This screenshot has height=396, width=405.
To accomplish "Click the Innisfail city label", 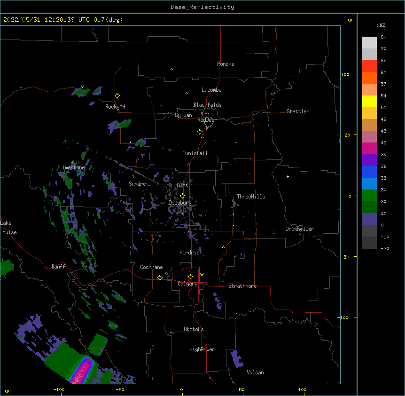I will pyautogui.click(x=195, y=153).
